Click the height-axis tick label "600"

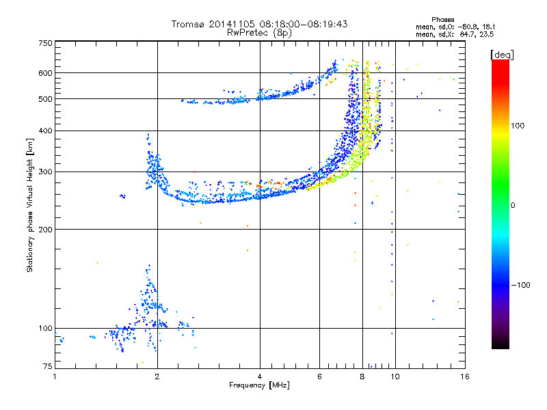click(x=46, y=73)
